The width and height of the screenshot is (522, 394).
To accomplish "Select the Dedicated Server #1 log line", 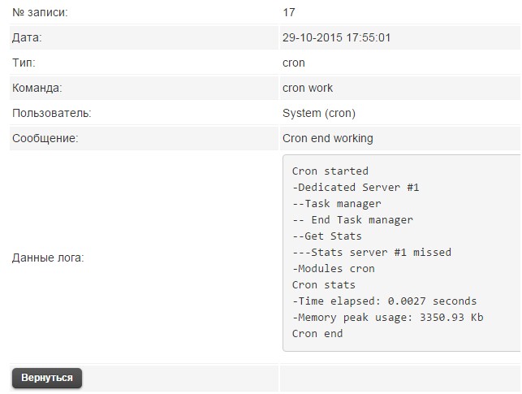I will coord(356,188).
